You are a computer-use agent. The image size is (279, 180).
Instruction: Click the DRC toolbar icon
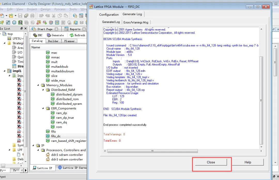coord(35,35)
